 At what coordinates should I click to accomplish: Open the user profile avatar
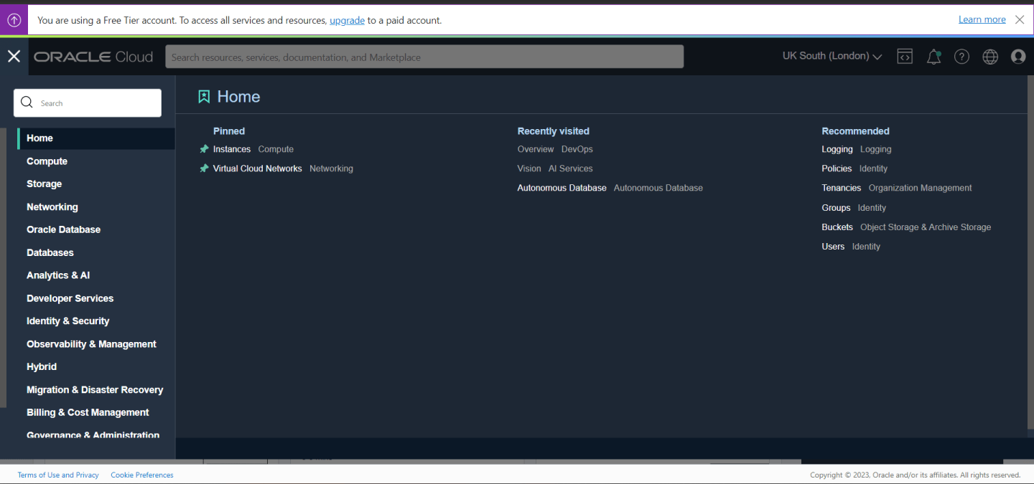(x=1018, y=57)
